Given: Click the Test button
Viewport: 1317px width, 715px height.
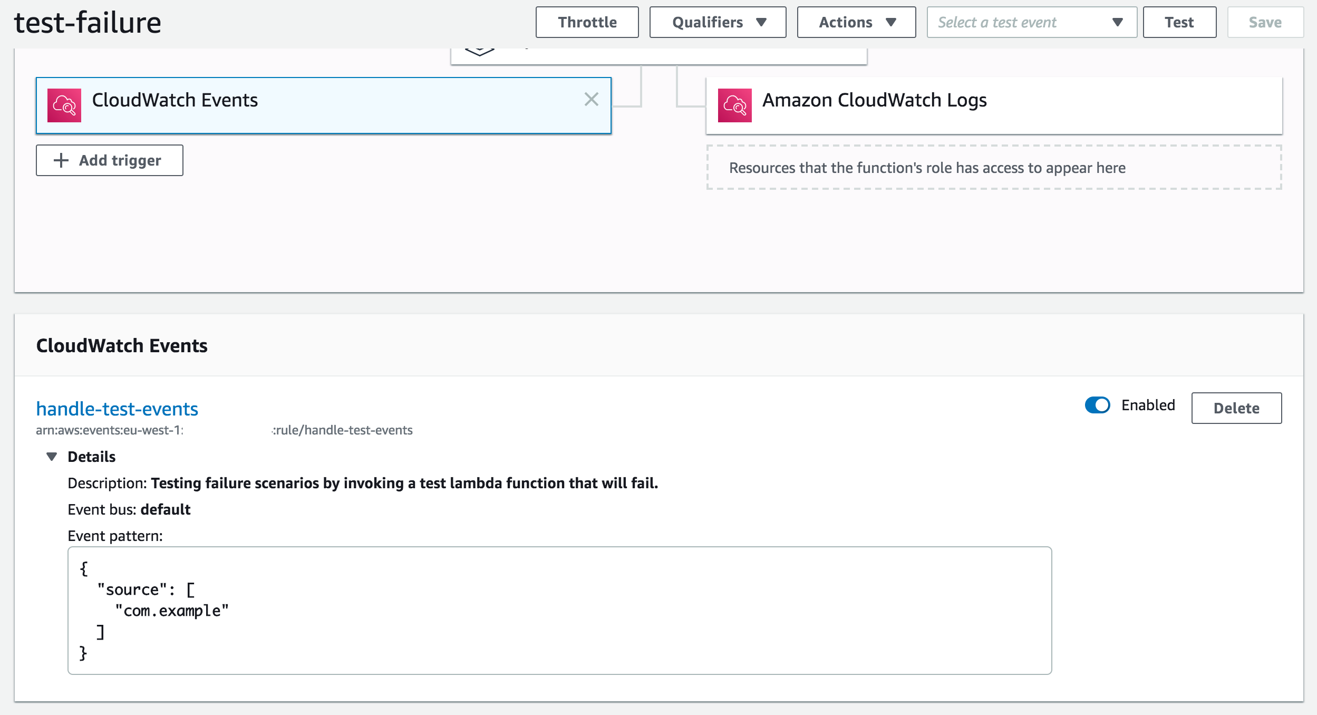Looking at the screenshot, I should point(1179,22).
